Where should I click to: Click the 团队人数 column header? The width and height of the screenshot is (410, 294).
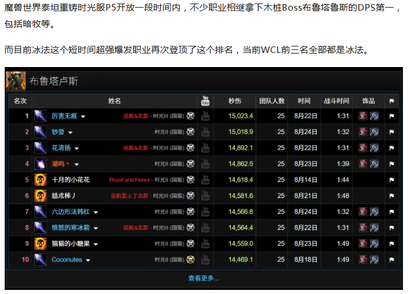[x=272, y=101]
